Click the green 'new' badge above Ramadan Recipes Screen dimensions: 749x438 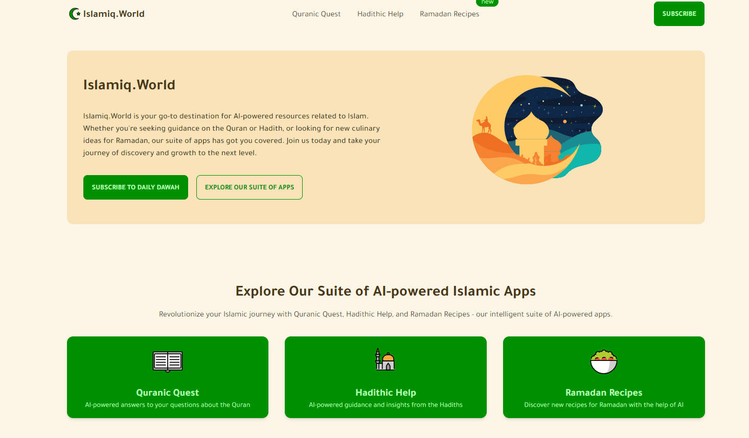pyautogui.click(x=487, y=3)
